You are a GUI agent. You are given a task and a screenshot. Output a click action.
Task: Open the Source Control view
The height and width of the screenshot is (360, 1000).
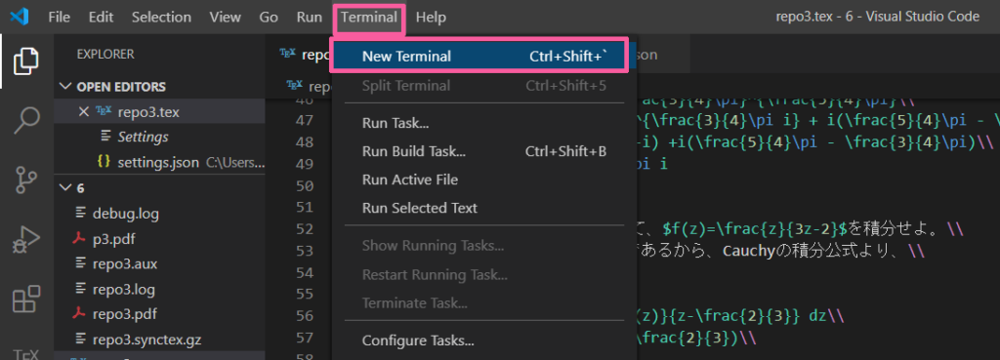tap(26, 180)
